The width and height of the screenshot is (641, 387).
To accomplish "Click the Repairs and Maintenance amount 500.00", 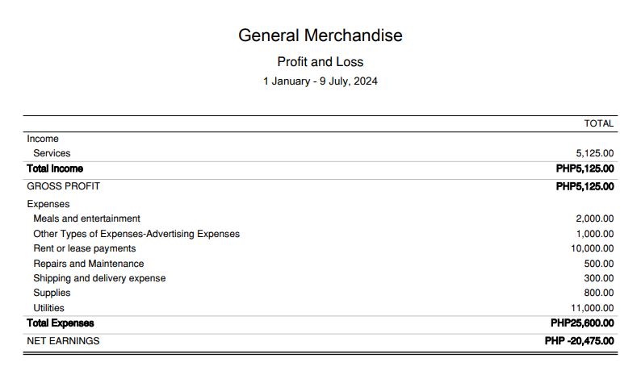I will click(598, 264).
